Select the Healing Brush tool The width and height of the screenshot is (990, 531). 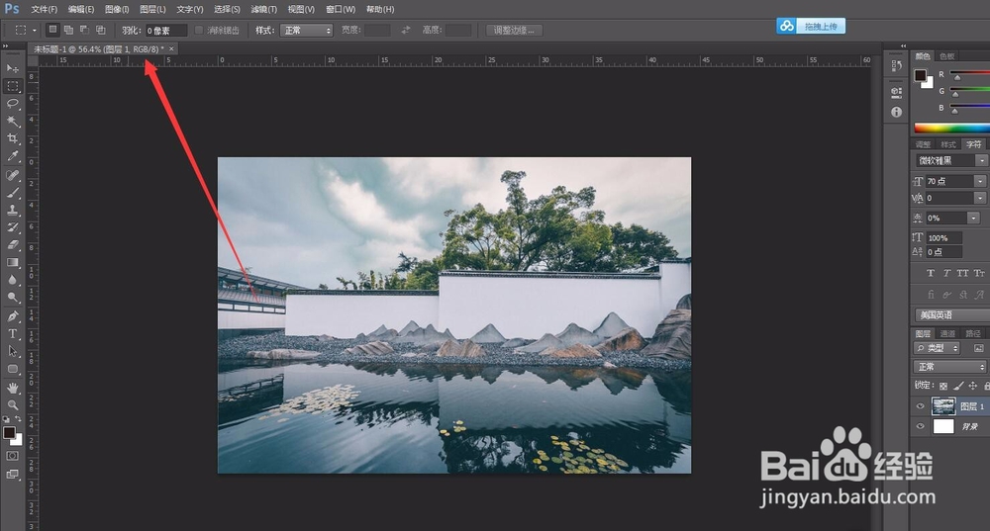coord(13,175)
